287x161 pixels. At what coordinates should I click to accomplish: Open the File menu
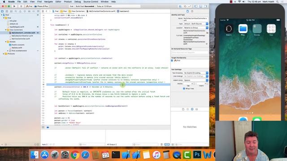pyautogui.click(x=19, y=2)
